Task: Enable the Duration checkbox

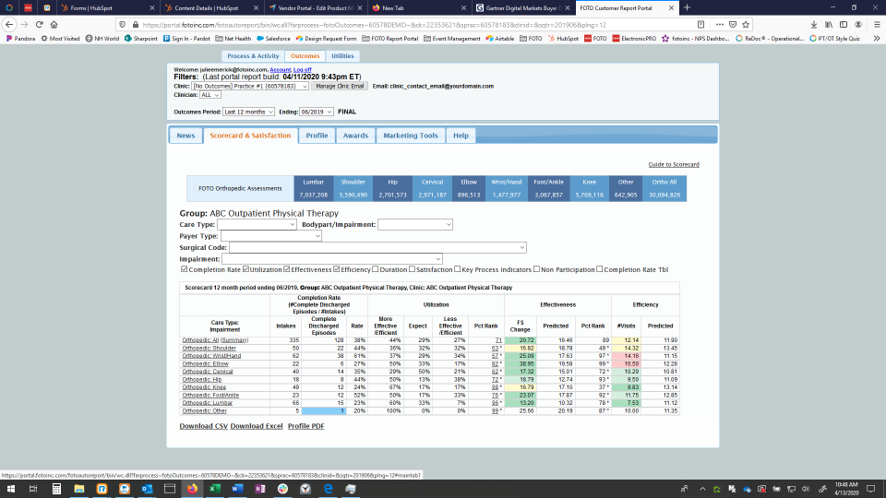Action: click(x=376, y=269)
